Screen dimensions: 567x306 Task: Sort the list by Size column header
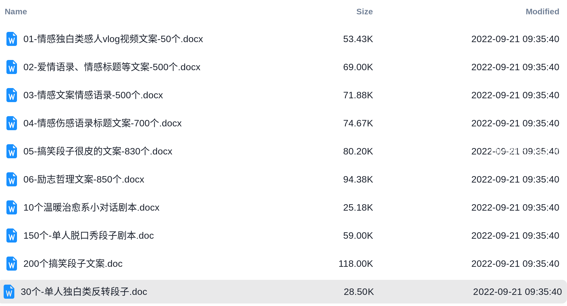364,12
